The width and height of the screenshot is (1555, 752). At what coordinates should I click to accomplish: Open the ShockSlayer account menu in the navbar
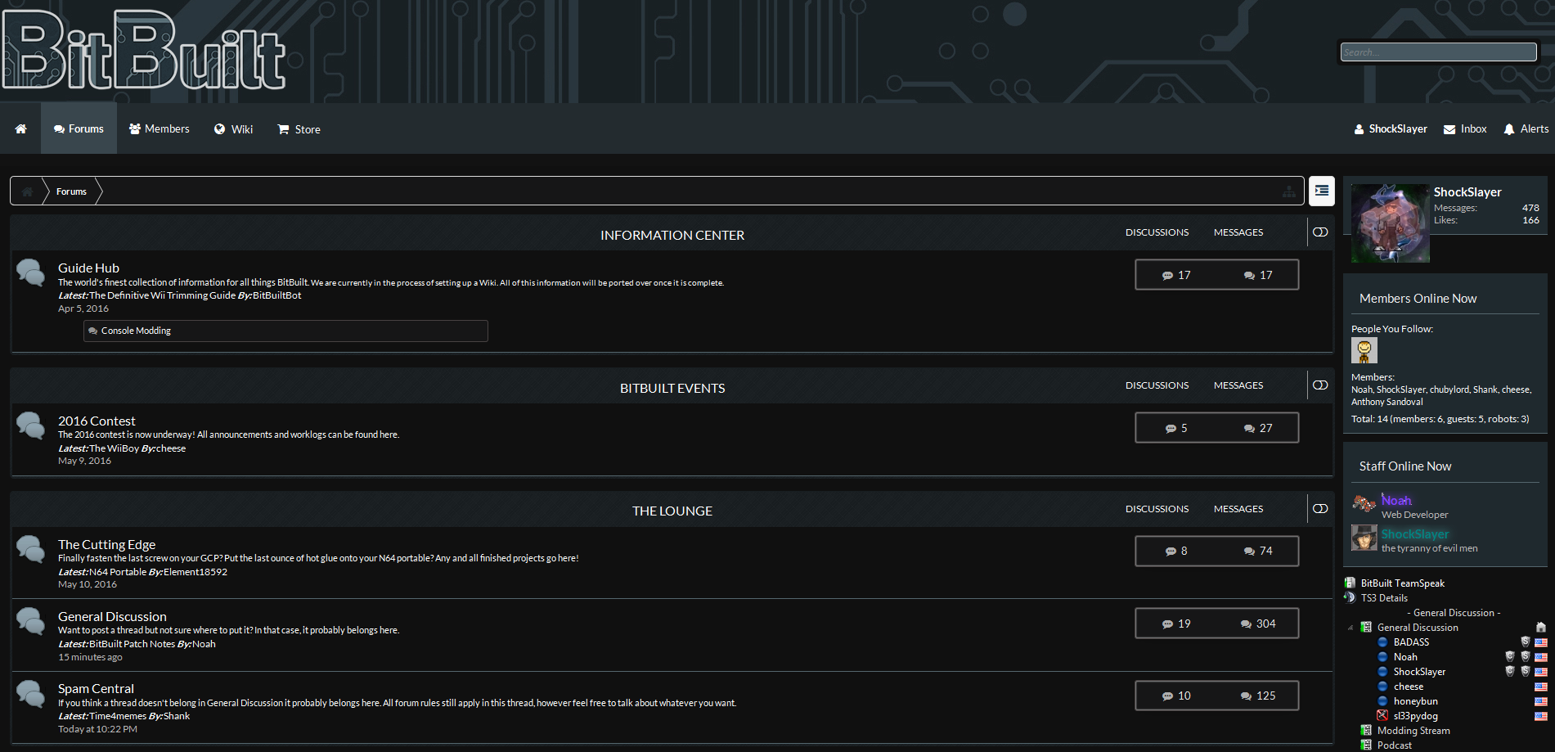pyautogui.click(x=1391, y=128)
